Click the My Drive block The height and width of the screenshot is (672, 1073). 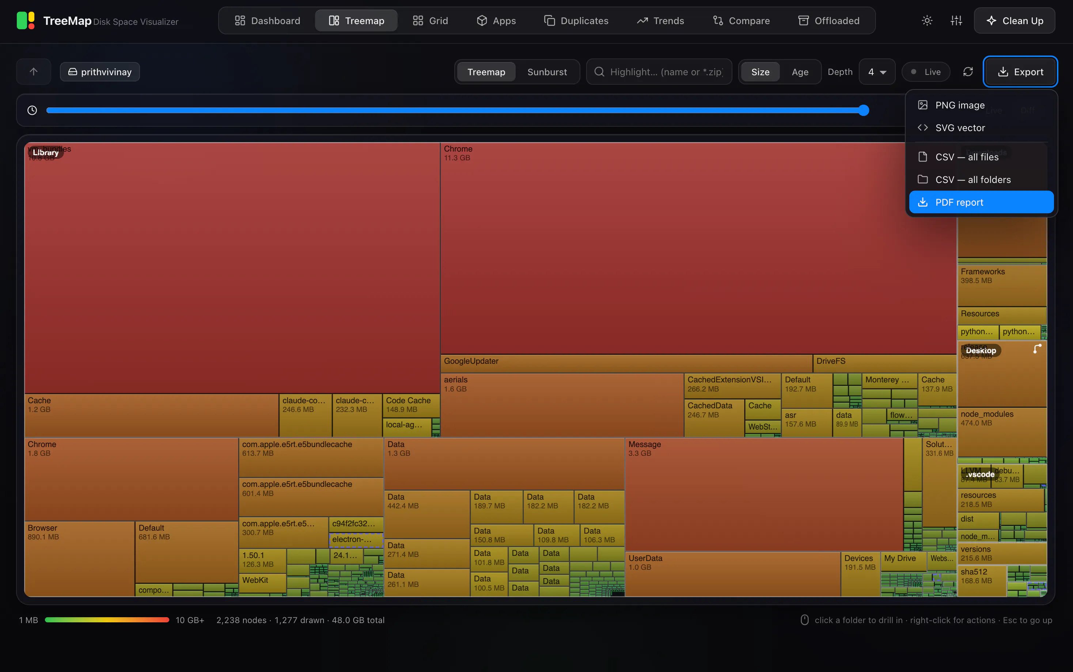pos(903,562)
